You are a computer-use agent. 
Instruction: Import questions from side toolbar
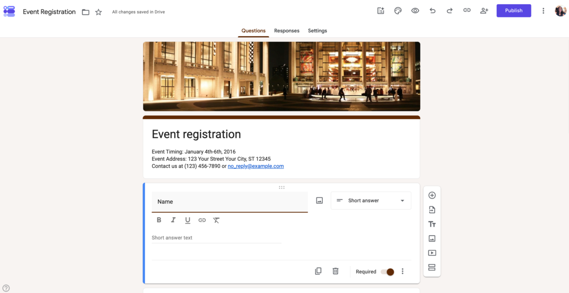coord(432,210)
